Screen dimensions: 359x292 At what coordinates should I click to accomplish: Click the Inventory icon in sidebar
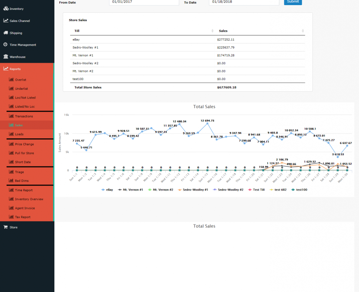(x=6, y=8)
